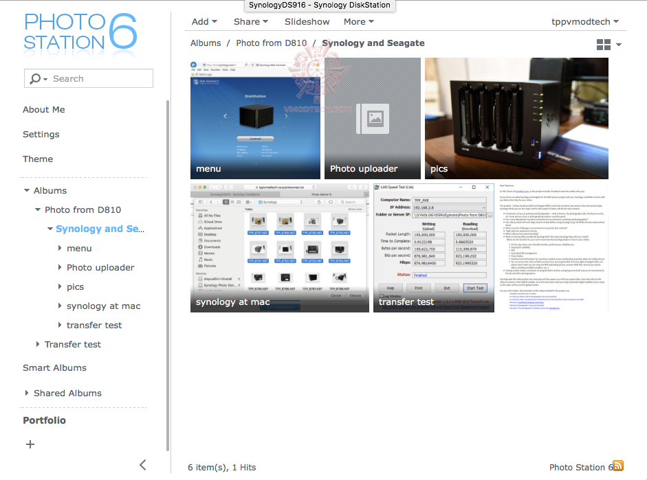Select lowercase transfer test in the tree
647x480 pixels.
pos(94,325)
